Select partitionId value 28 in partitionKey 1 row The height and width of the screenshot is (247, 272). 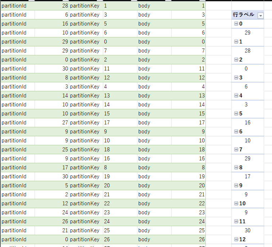click(x=52, y=6)
